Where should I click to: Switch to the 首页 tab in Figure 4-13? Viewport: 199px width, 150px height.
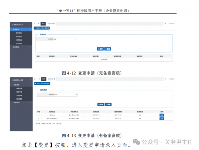(44, 79)
